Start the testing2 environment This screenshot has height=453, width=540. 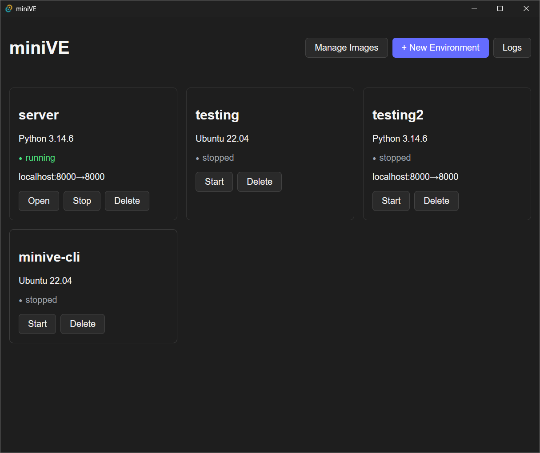pyautogui.click(x=391, y=201)
